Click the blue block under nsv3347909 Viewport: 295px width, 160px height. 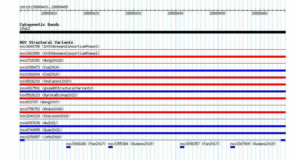tap(233, 147)
